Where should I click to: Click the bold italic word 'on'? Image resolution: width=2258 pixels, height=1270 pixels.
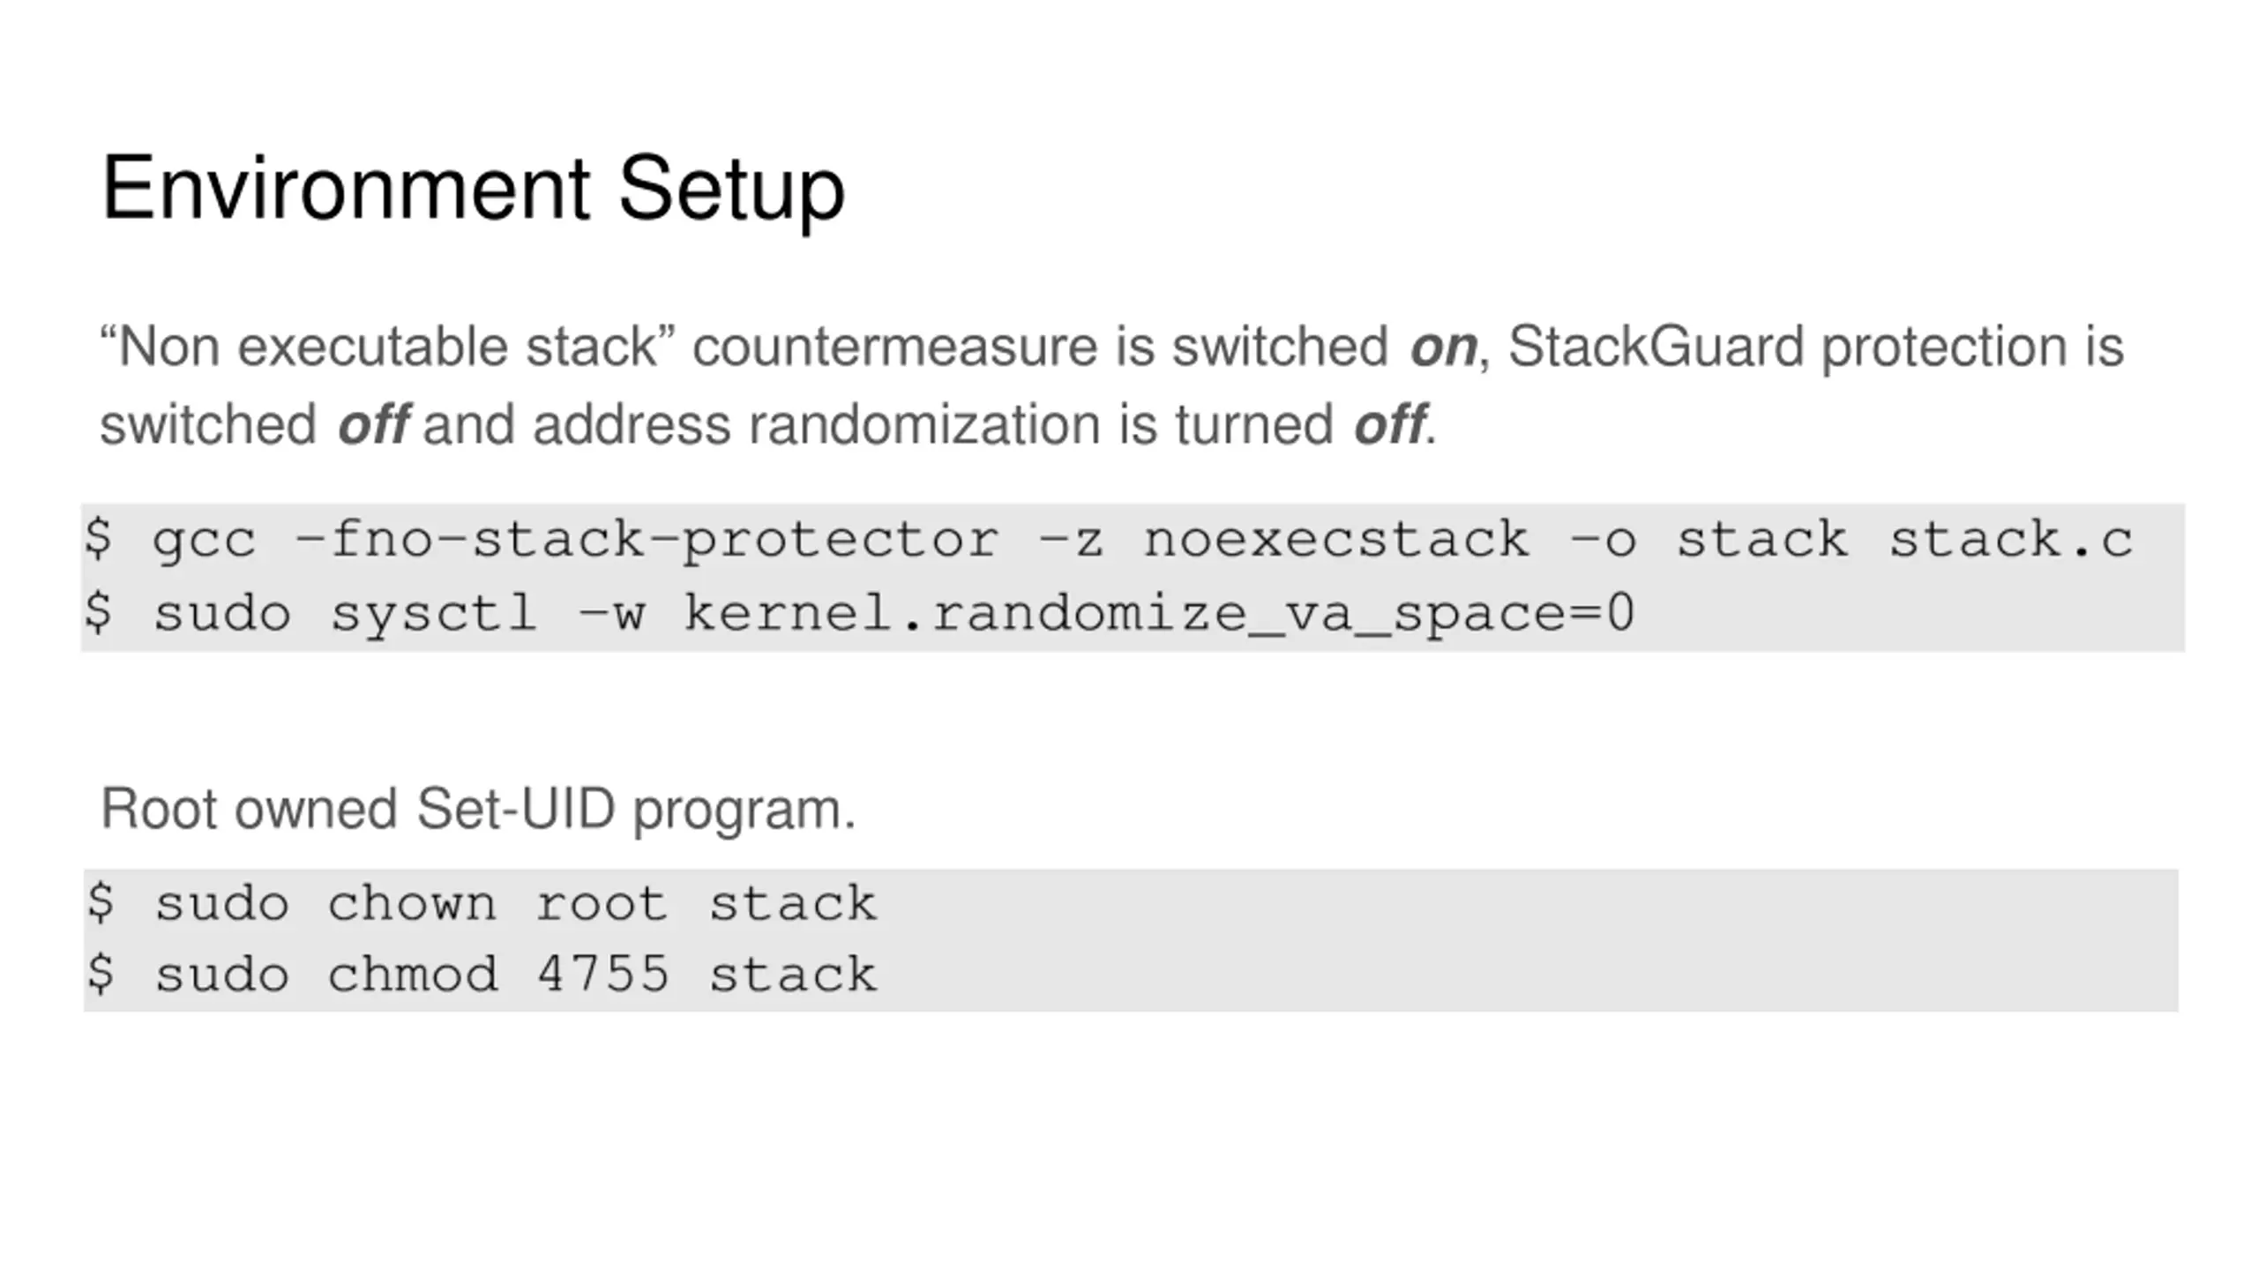click(1443, 347)
